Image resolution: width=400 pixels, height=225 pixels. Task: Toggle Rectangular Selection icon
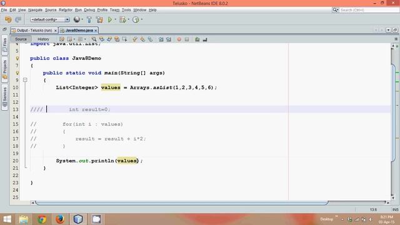(124, 39)
